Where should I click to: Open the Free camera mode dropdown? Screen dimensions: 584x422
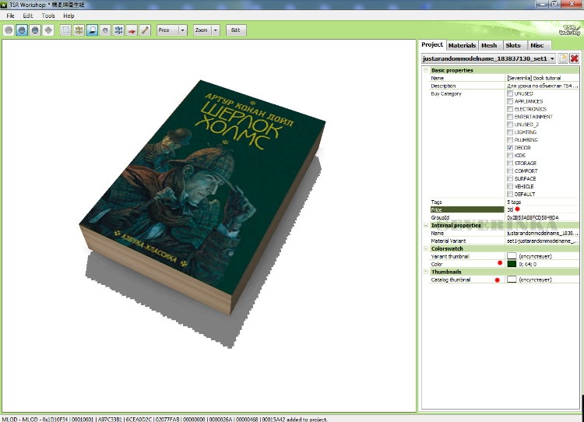click(x=183, y=30)
